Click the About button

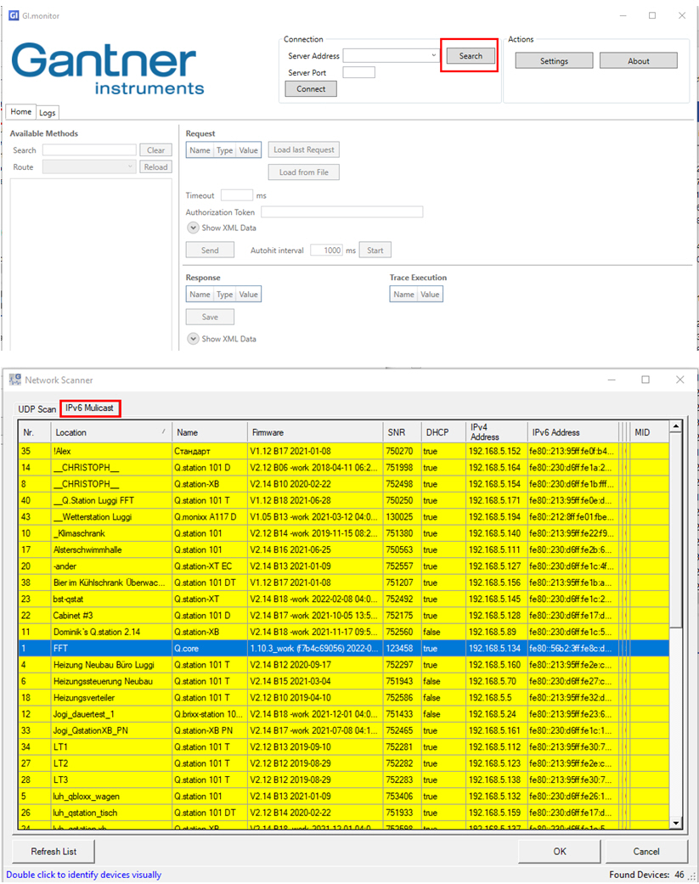click(638, 61)
